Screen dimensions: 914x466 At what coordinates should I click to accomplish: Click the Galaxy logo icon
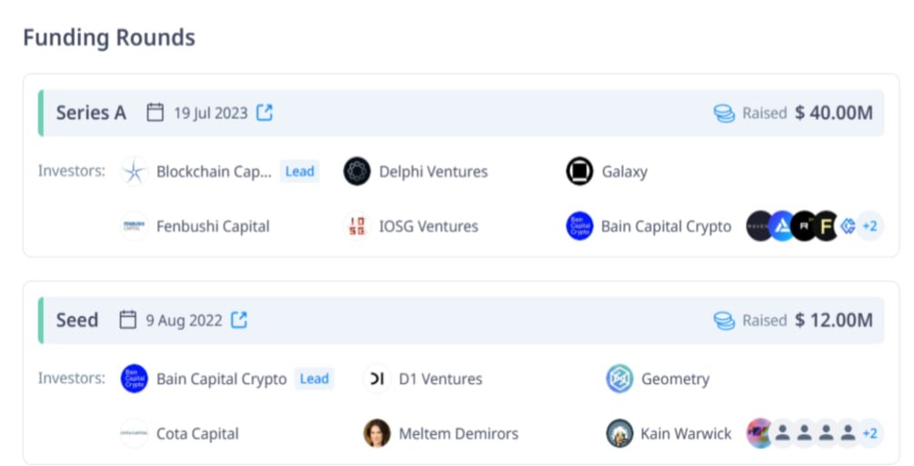(579, 172)
